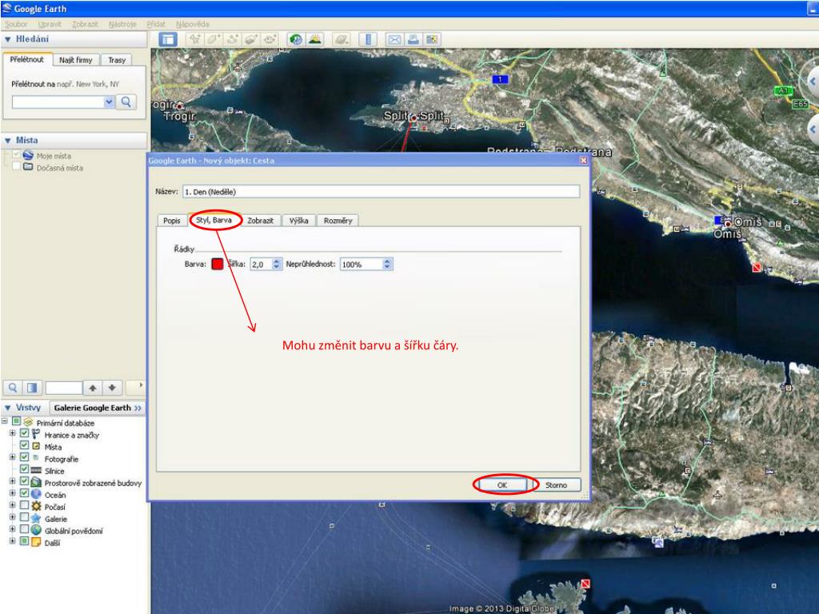
Task: Click the Další yellow note layer icon
Action: tap(36, 543)
